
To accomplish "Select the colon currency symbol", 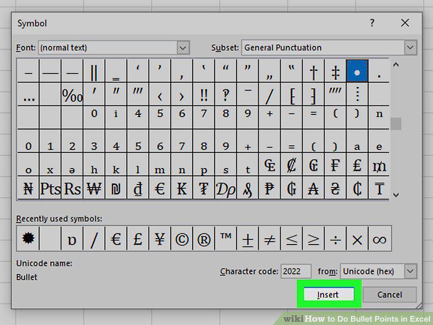I will [291, 165].
